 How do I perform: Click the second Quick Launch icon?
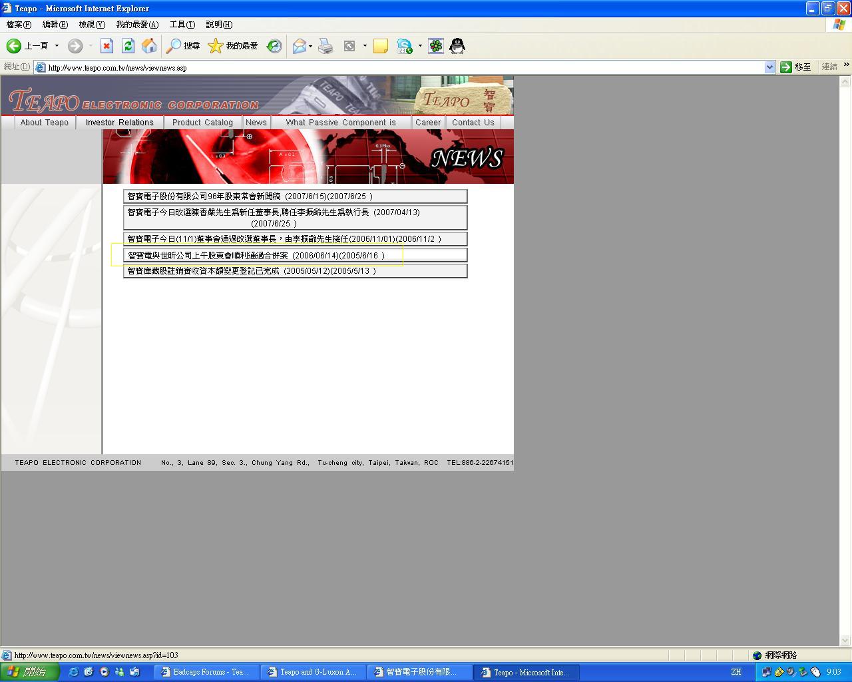pos(89,672)
